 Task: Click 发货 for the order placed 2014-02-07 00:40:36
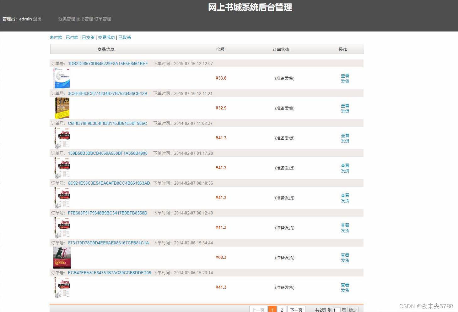click(x=345, y=201)
